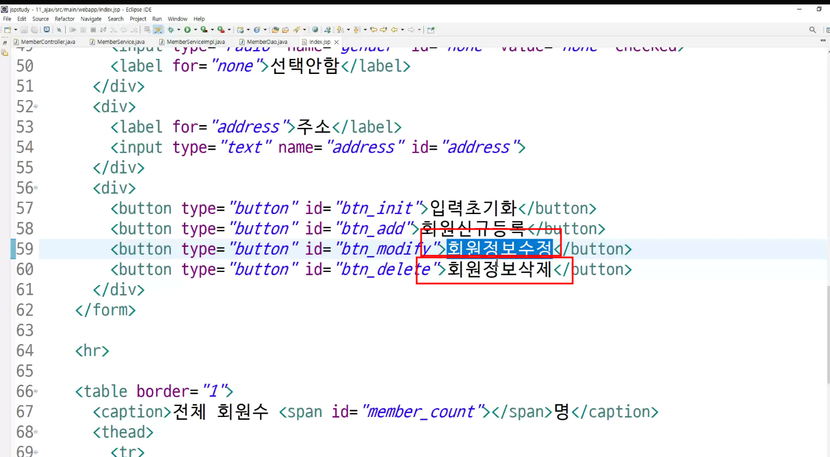Click the Forward navigation arrow icon
The image size is (830, 457).
[411, 29]
